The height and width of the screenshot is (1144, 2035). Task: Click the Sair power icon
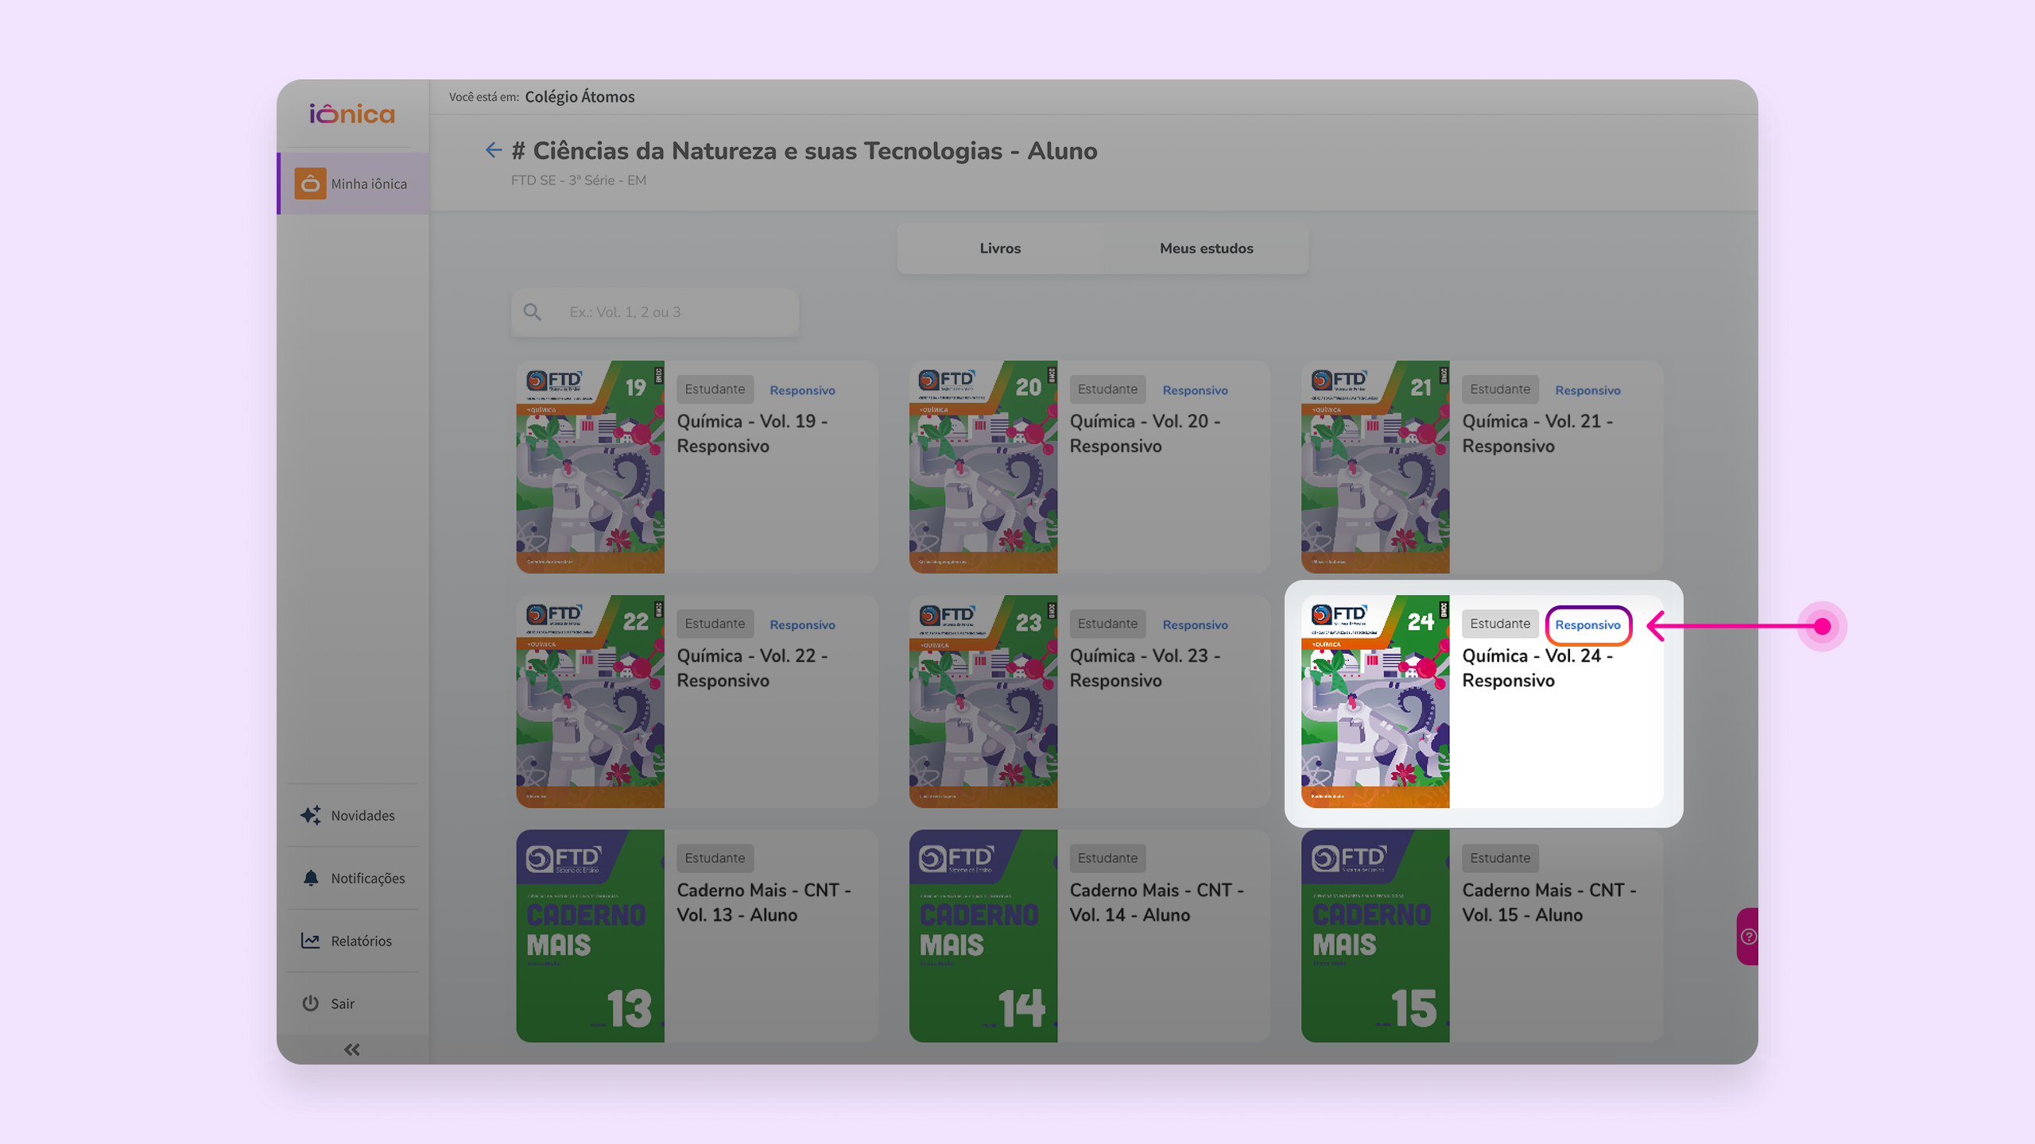point(311,1003)
